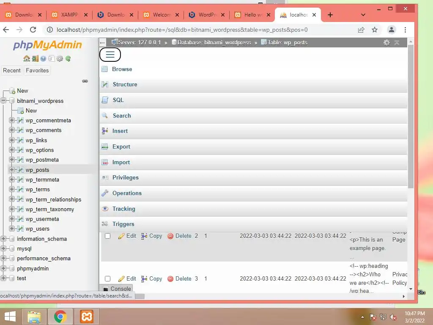Collapse the top panel arrow icon

pyautogui.click(x=397, y=43)
